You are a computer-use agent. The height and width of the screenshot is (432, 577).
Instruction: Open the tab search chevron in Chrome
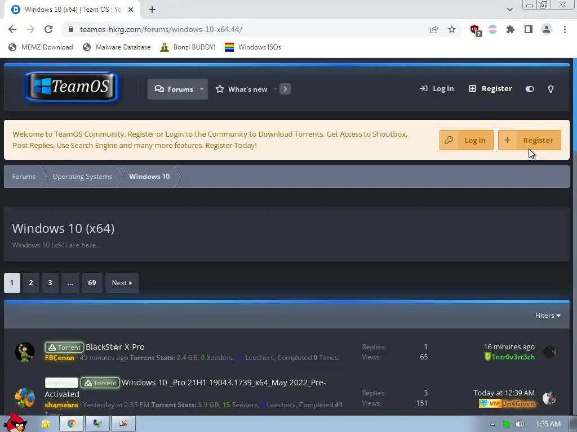click(x=509, y=10)
